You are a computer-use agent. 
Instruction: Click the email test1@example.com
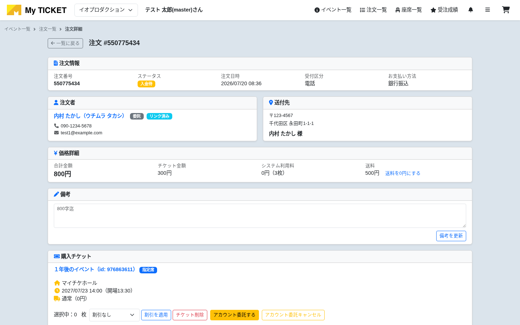point(81,133)
